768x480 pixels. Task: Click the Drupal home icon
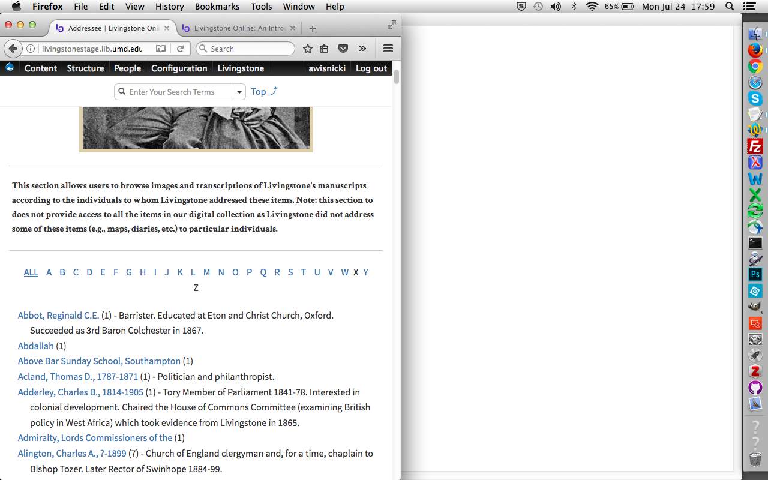pos(10,68)
